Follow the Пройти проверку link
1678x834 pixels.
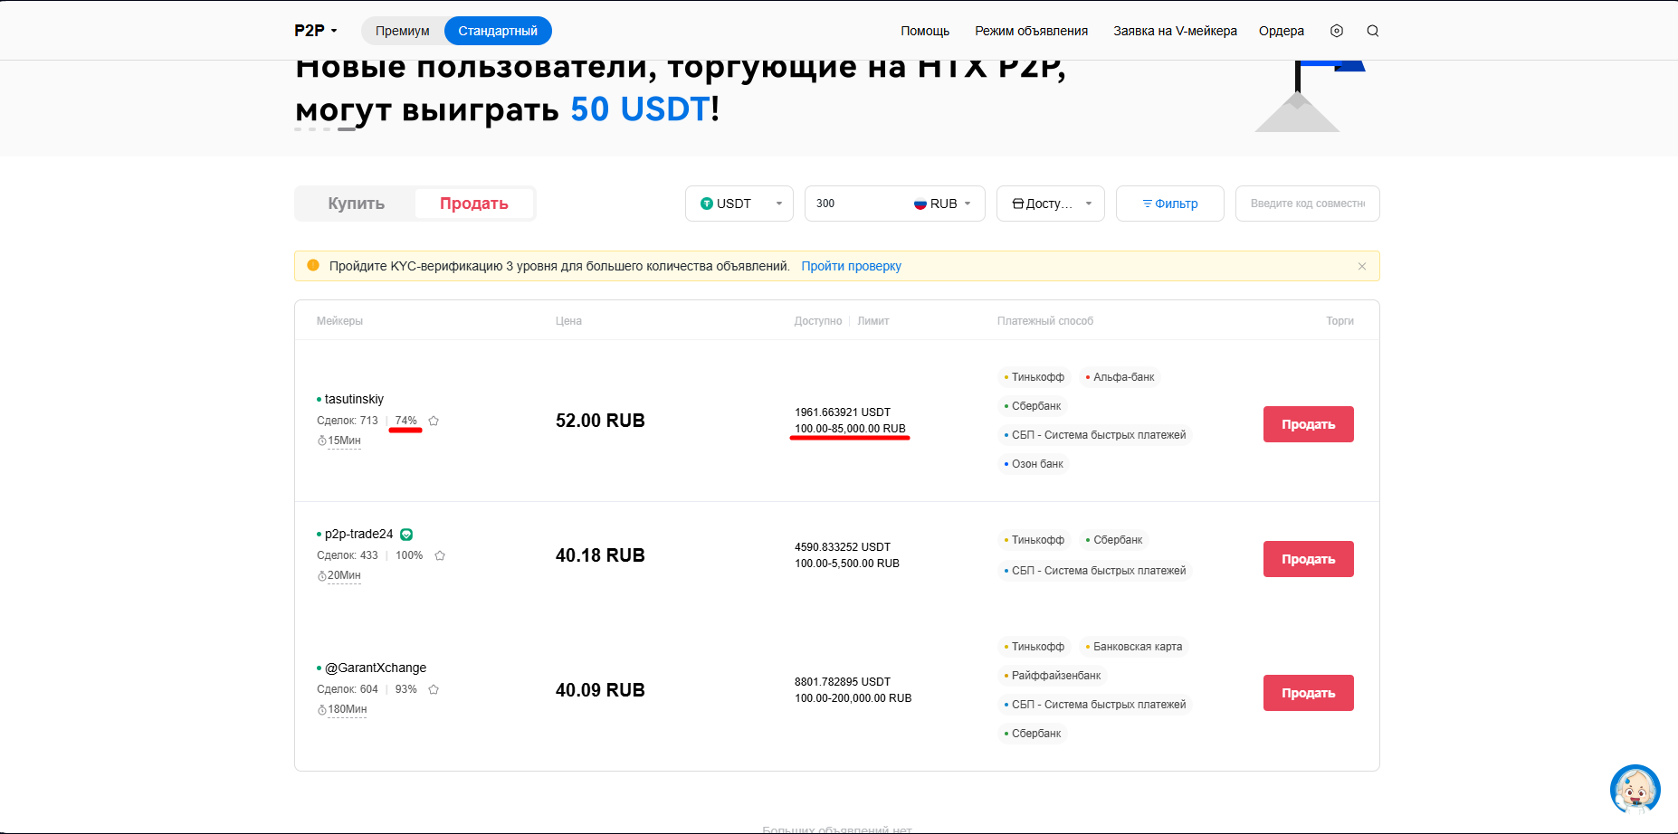pos(851,266)
